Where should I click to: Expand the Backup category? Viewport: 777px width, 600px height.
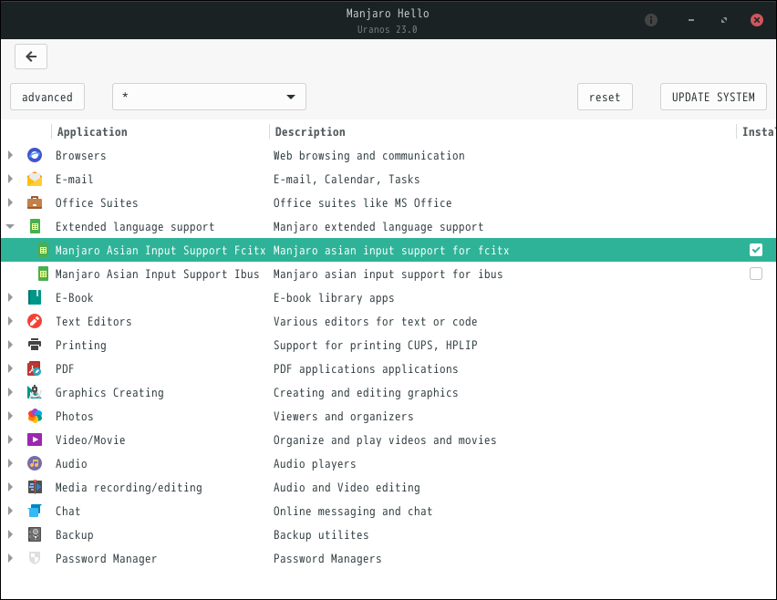[10, 534]
